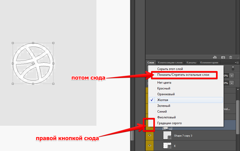The height and width of the screenshot is (151, 240).
Task: Click the layers list scroll-up arrow
Action: coord(238,89)
